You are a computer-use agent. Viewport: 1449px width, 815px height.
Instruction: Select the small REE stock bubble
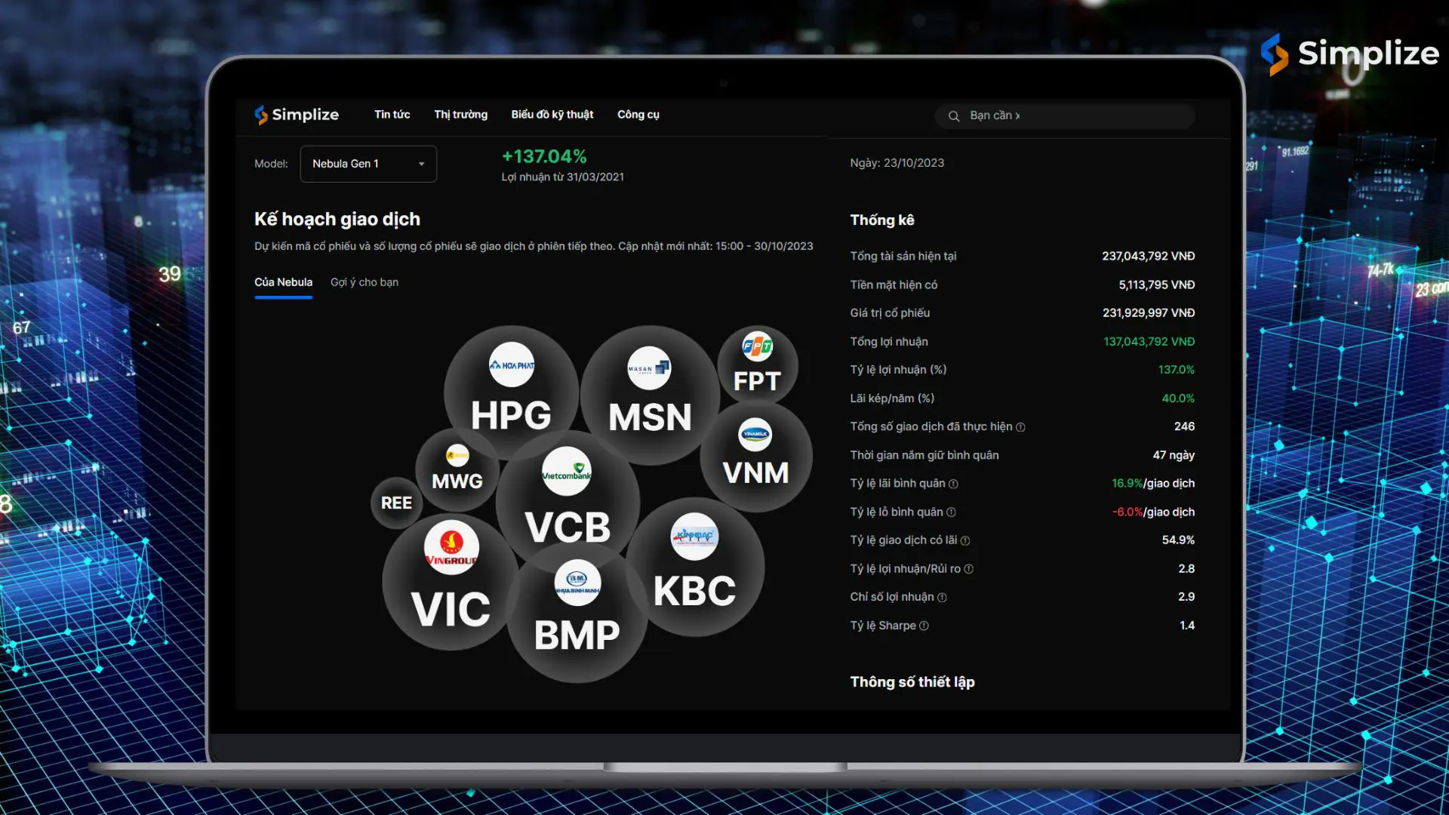pos(396,503)
